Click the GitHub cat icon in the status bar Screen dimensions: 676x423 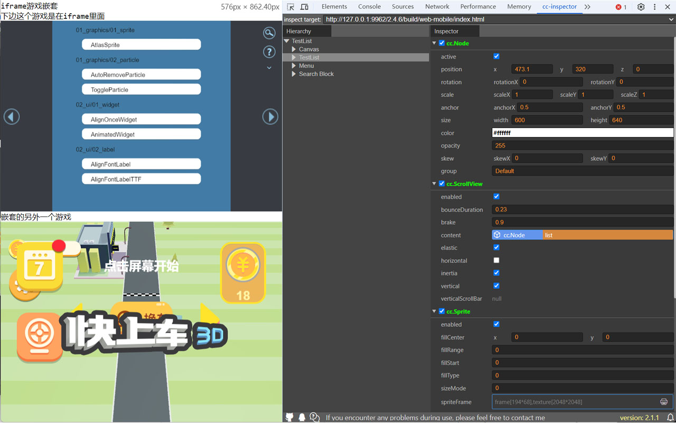click(289, 417)
